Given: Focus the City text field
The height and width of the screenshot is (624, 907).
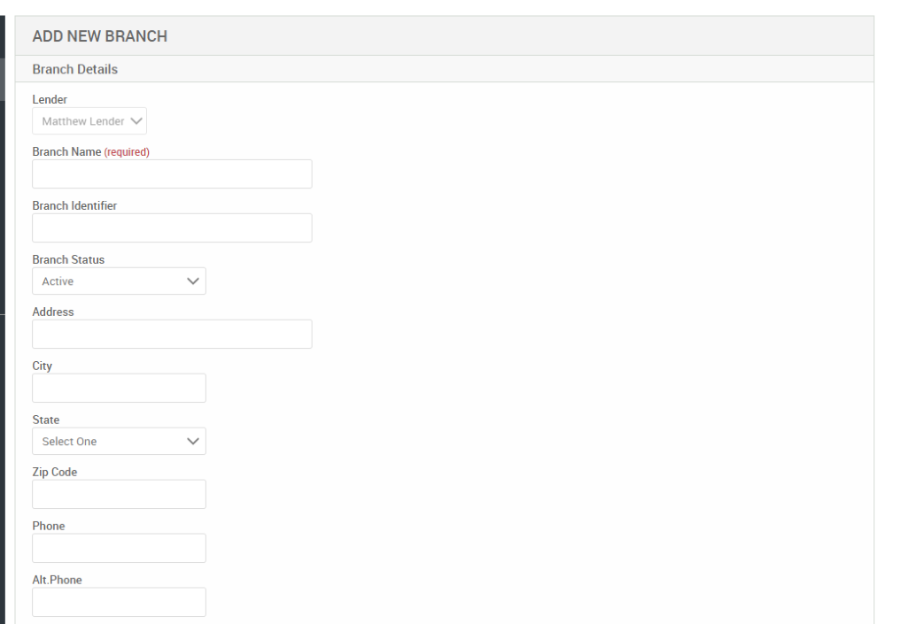Looking at the screenshot, I should click(x=119, y=388).
